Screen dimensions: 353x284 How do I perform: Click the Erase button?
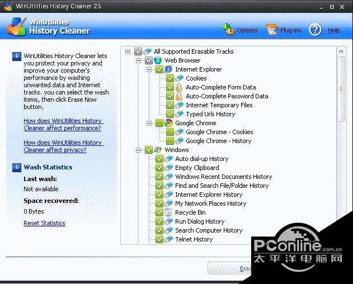pos(229,268)
